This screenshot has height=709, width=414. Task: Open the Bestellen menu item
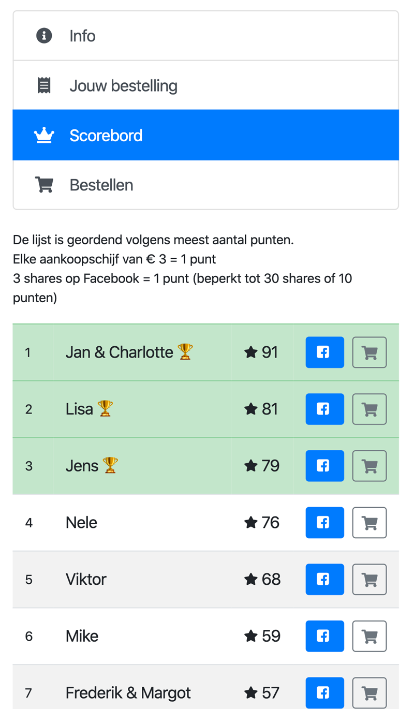click(205, 185)
